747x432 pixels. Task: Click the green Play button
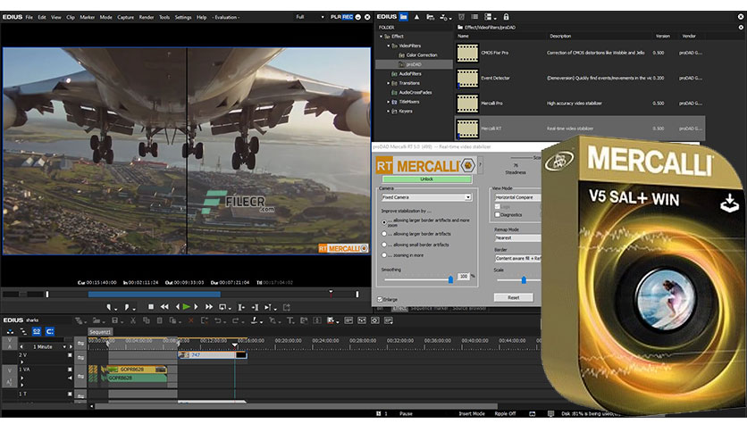[187, 307]
